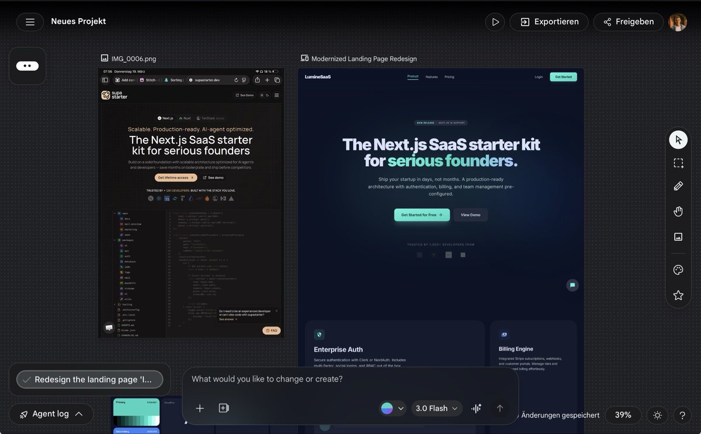Open the help question mark button
The height and width of the screenshot is (434, 701).
coord(682,415)
